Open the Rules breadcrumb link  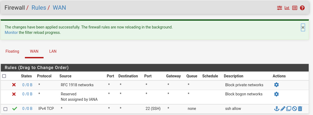(39, 8)
